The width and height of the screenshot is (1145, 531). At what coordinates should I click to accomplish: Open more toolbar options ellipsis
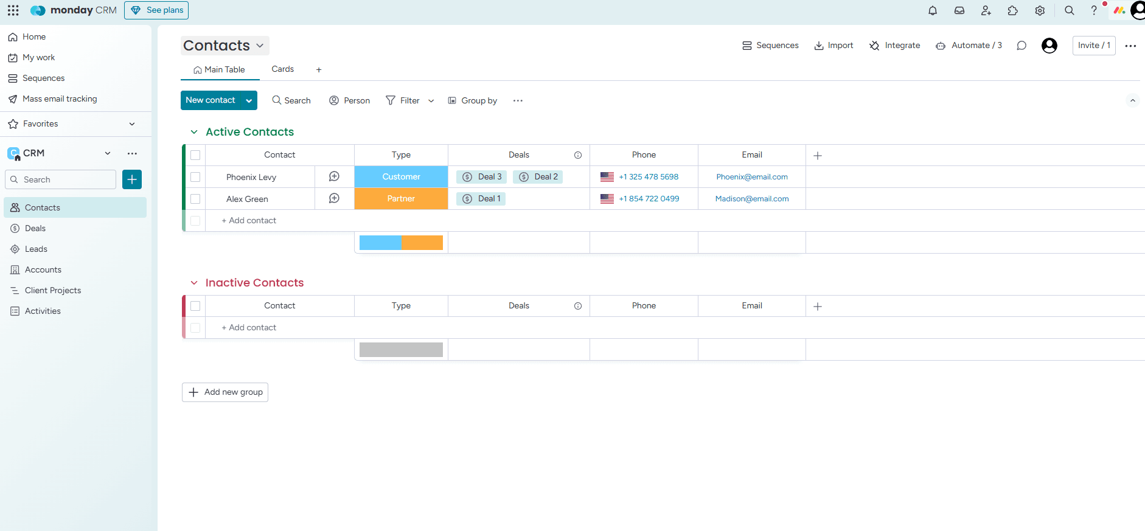[x=518, y=100]
